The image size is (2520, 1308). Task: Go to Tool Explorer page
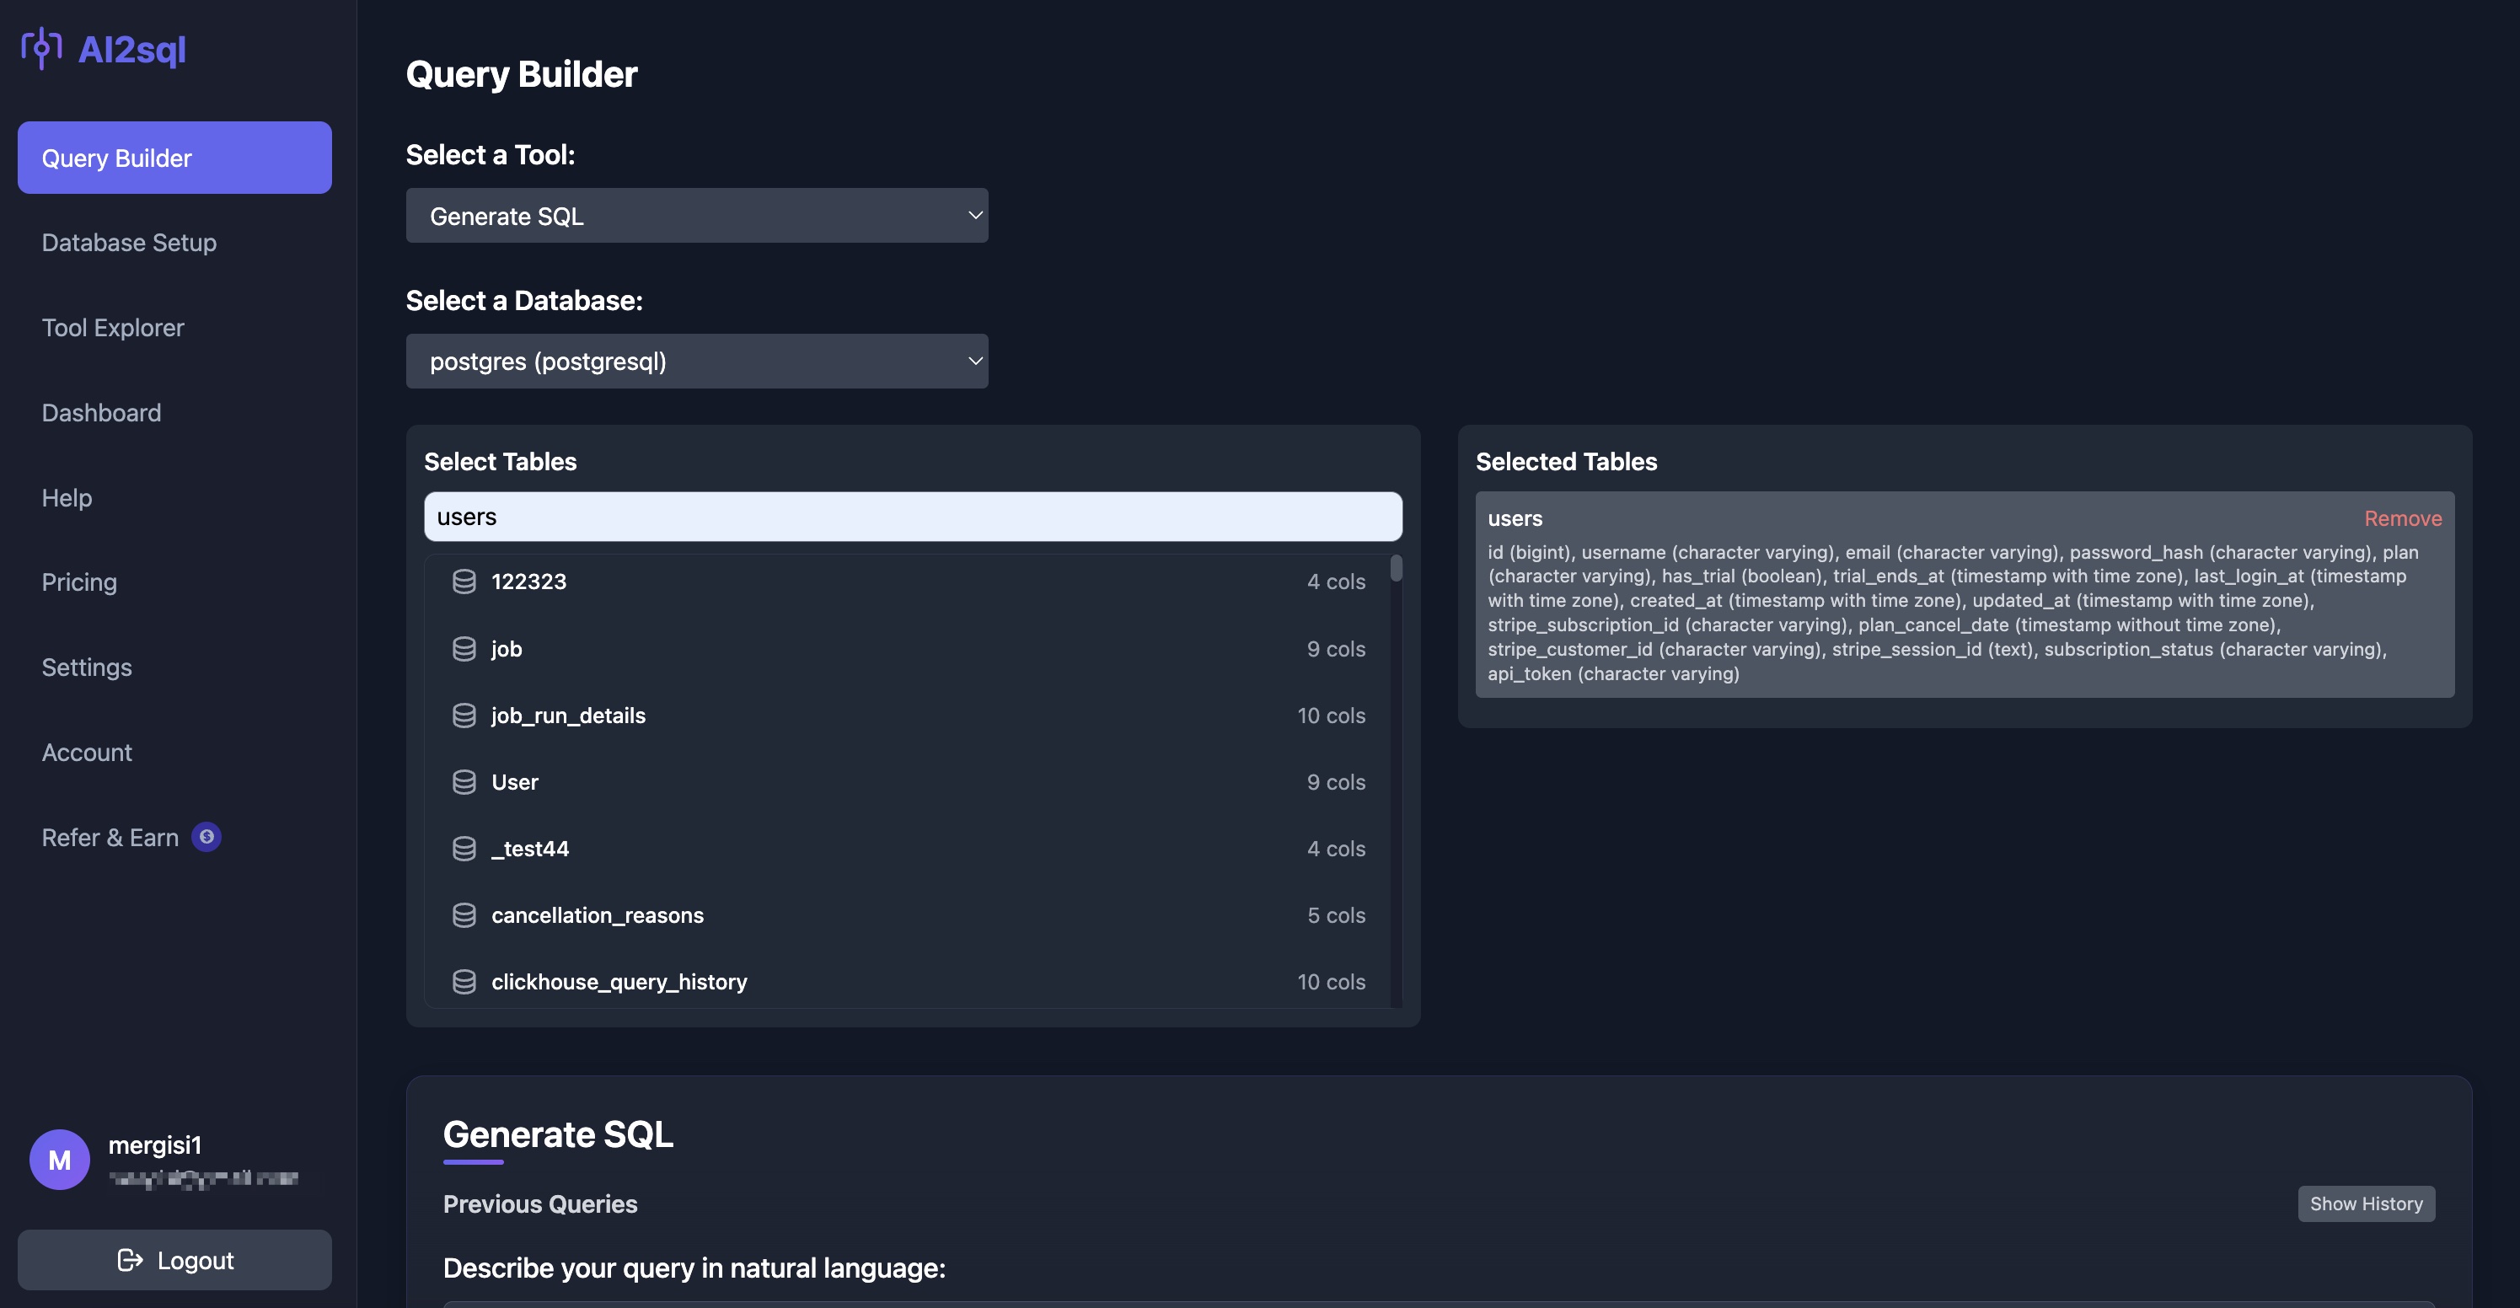tap(112, 328)
